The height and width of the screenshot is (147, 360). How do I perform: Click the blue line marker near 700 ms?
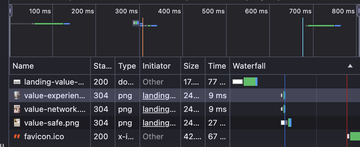[303, 37]
